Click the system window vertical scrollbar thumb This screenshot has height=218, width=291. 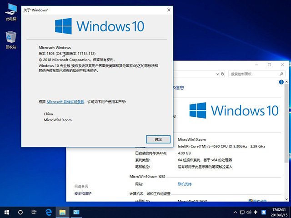coord(286,123)
